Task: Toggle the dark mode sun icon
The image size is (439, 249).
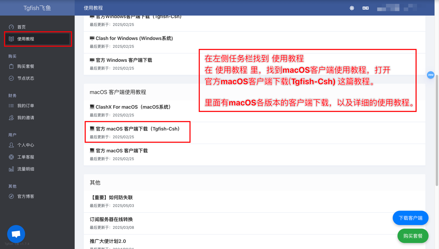Action: pyautogui.click(x=352, y=8)
